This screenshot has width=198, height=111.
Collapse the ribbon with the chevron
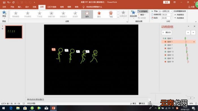[196, 22]
